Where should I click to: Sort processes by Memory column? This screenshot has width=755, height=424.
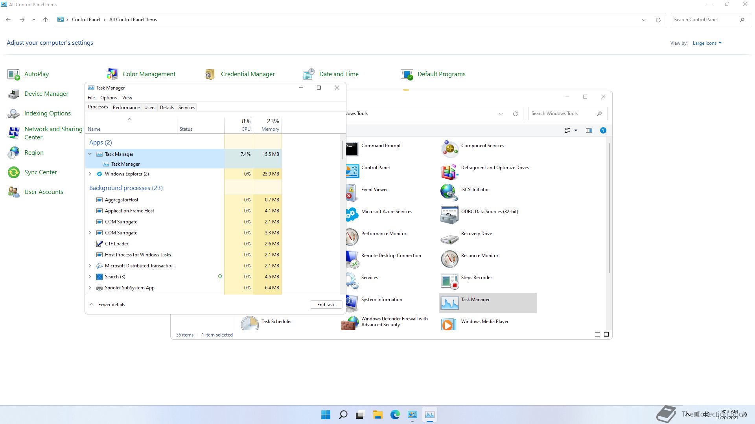click(x=267, y=125)
